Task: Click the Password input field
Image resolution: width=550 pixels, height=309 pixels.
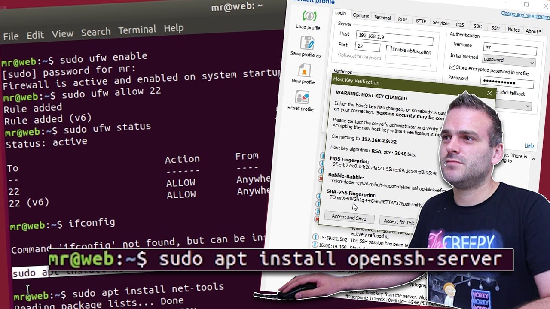Action: [507, 83]
